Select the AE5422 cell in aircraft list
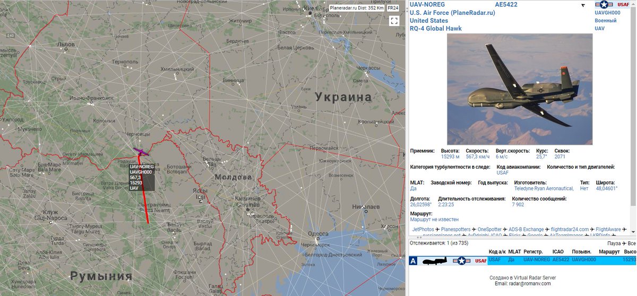Viewport: 637px width, 296px height. click(x=561, y=260)
